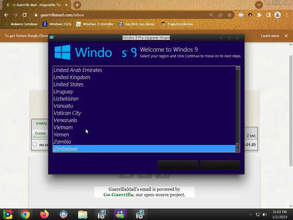Open the Windows ISOs bookmark
Screen dimensions: 293x220
pyautogui.click(x=57, y=24)
